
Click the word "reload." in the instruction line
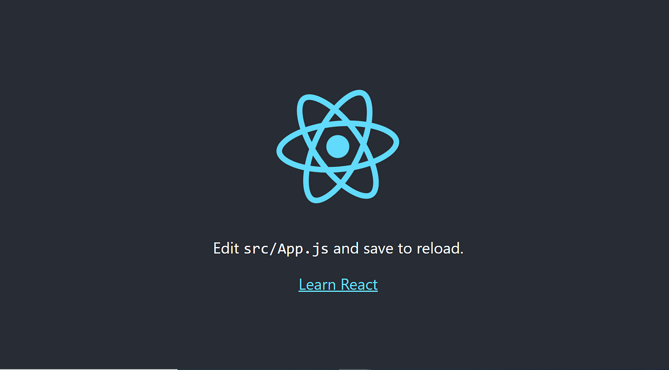coord(439,248)
